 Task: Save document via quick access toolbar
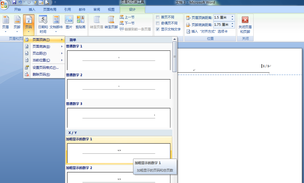point(14,2)
